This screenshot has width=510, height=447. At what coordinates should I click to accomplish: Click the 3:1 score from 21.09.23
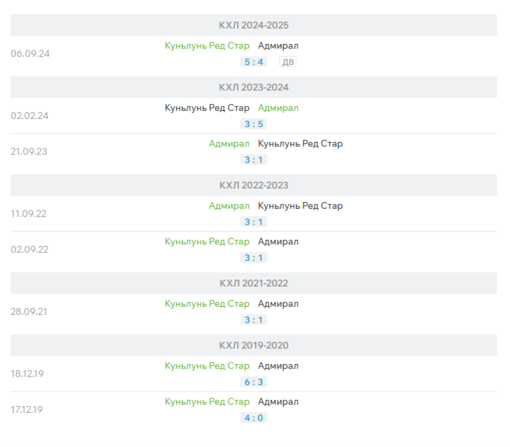point(253,160)
